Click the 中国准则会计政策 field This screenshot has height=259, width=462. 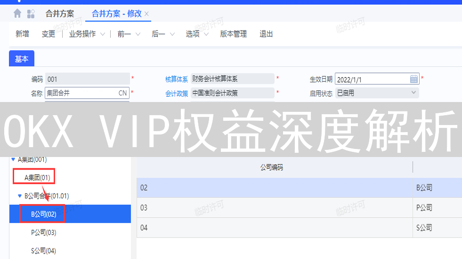click(233, 93)
